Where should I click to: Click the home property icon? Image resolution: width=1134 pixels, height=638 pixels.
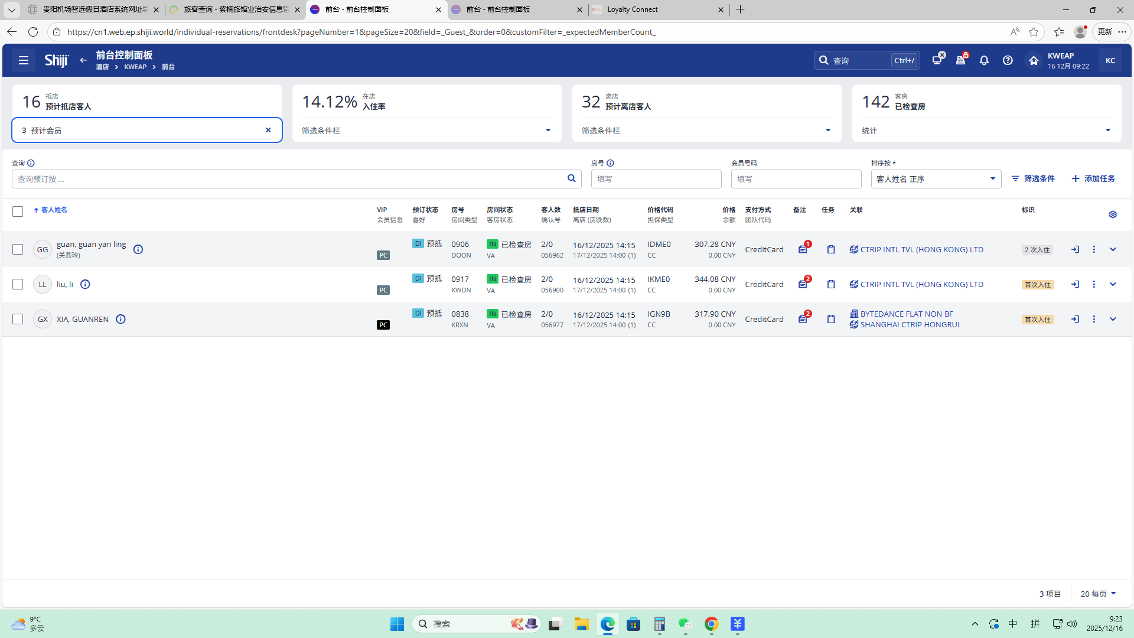(x=1034, y=60)
